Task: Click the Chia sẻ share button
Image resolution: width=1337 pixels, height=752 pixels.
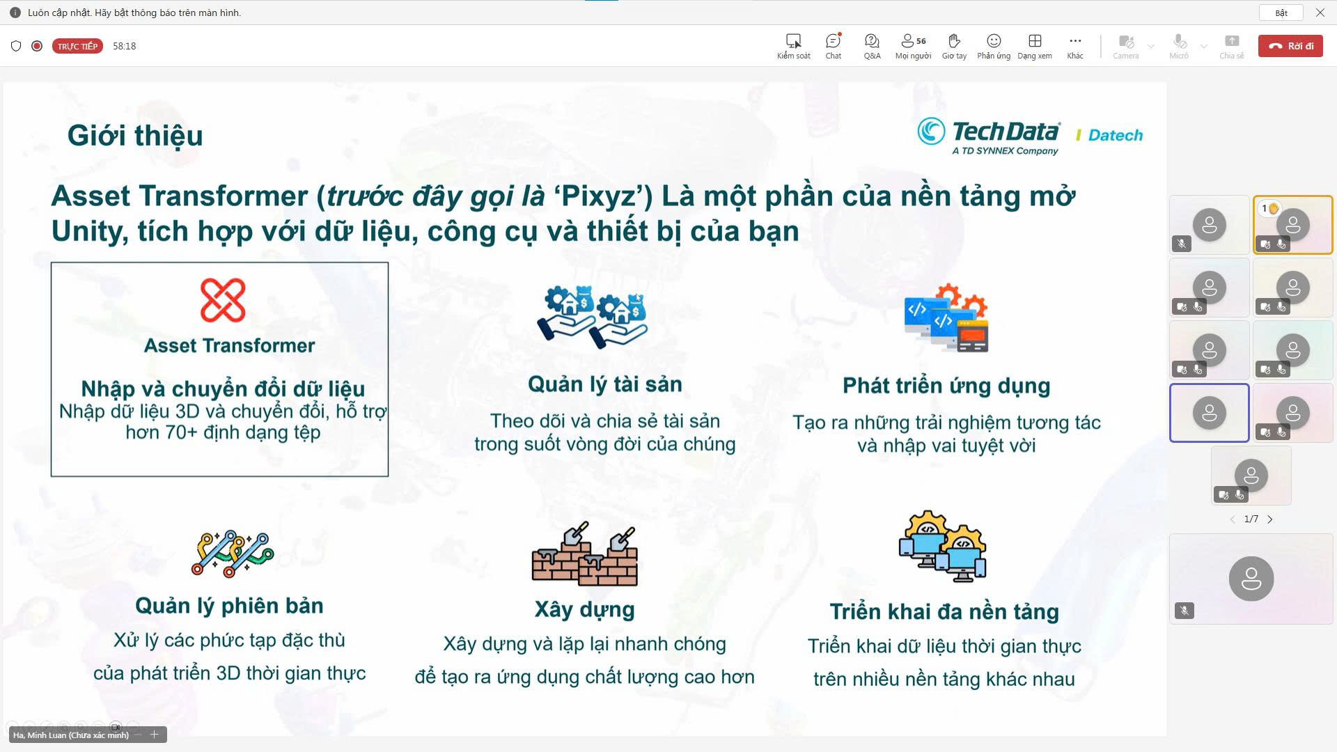Action: point(1231,46)
